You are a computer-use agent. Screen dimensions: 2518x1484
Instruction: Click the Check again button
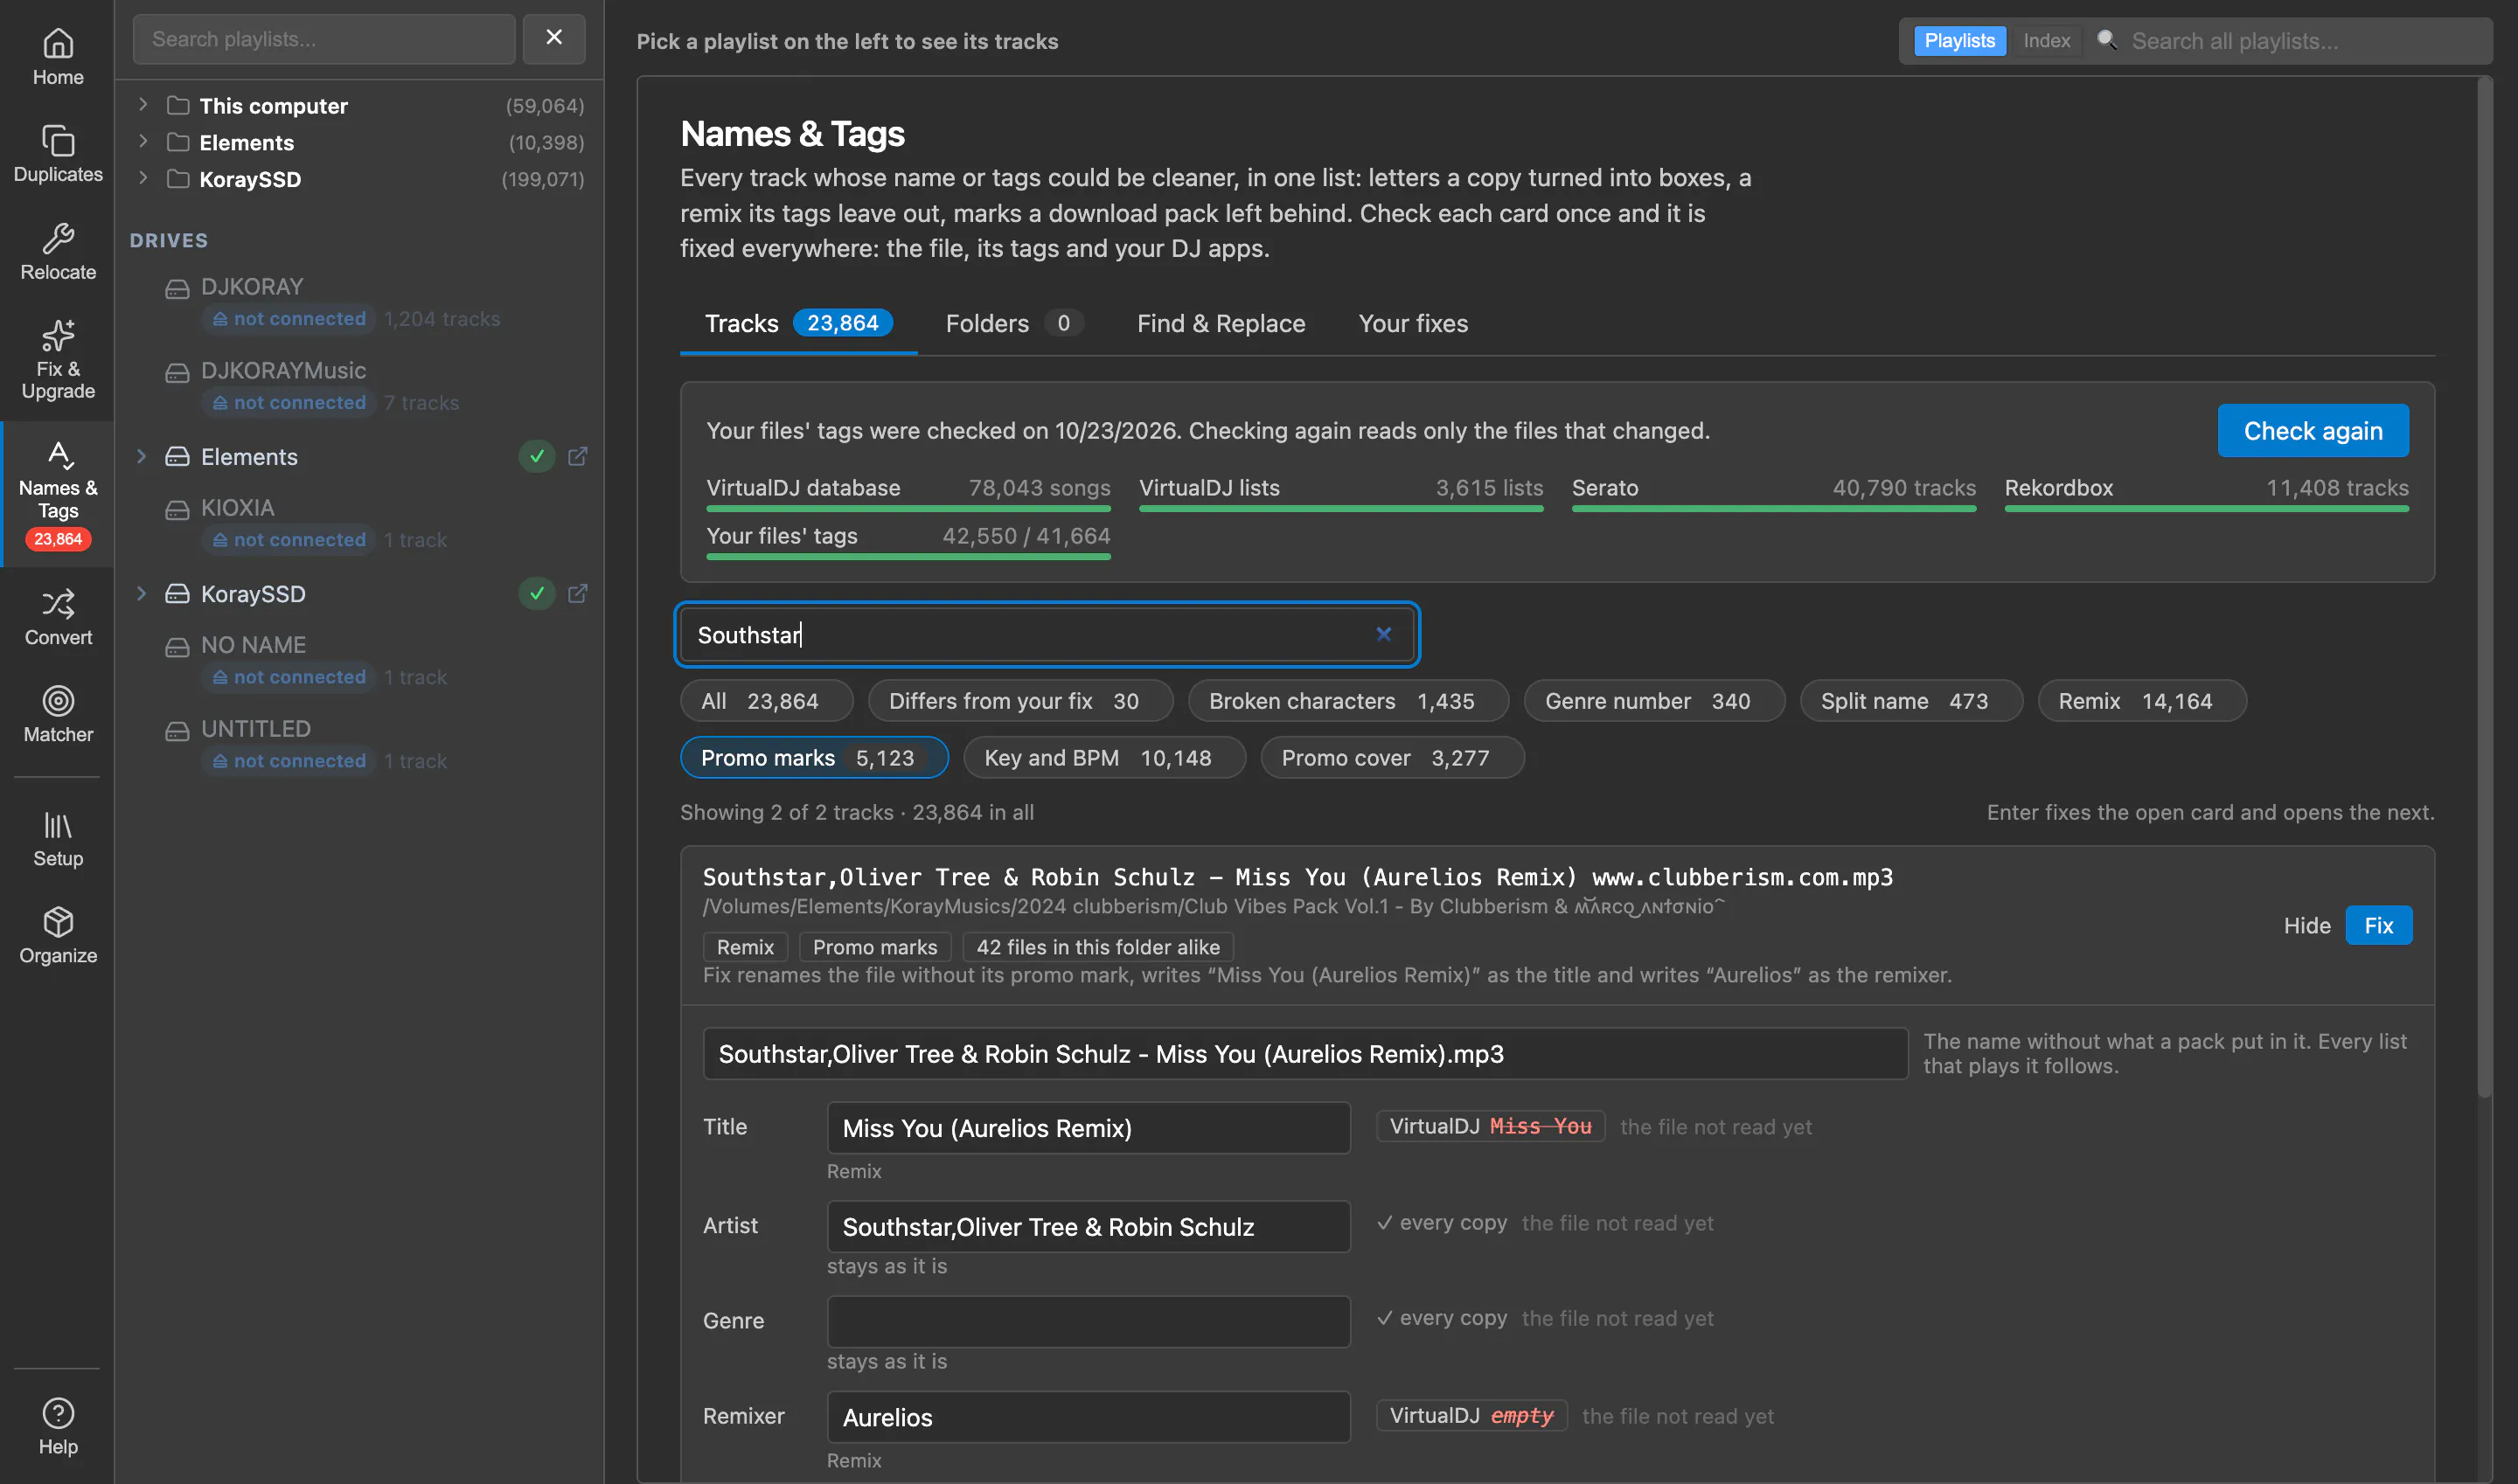pos(2313,430)
